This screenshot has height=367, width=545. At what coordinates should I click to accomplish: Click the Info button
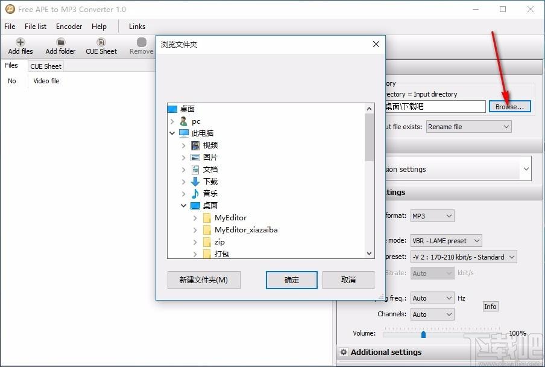click(x=490, y=307)
